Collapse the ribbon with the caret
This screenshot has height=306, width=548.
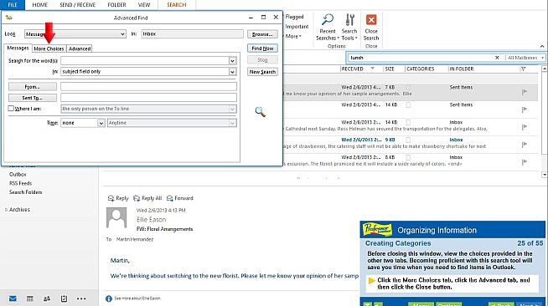(x=542, y=46)
